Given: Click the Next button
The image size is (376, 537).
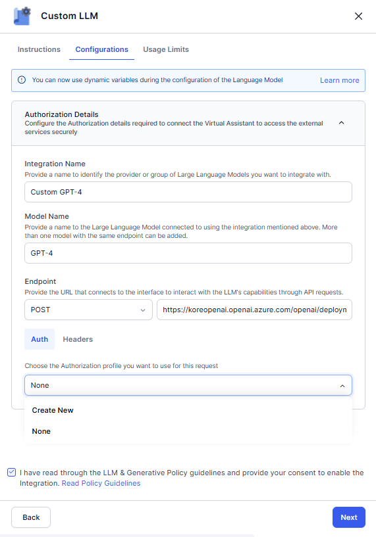Looking at the screenshot, I should click(x=349, y=517).
